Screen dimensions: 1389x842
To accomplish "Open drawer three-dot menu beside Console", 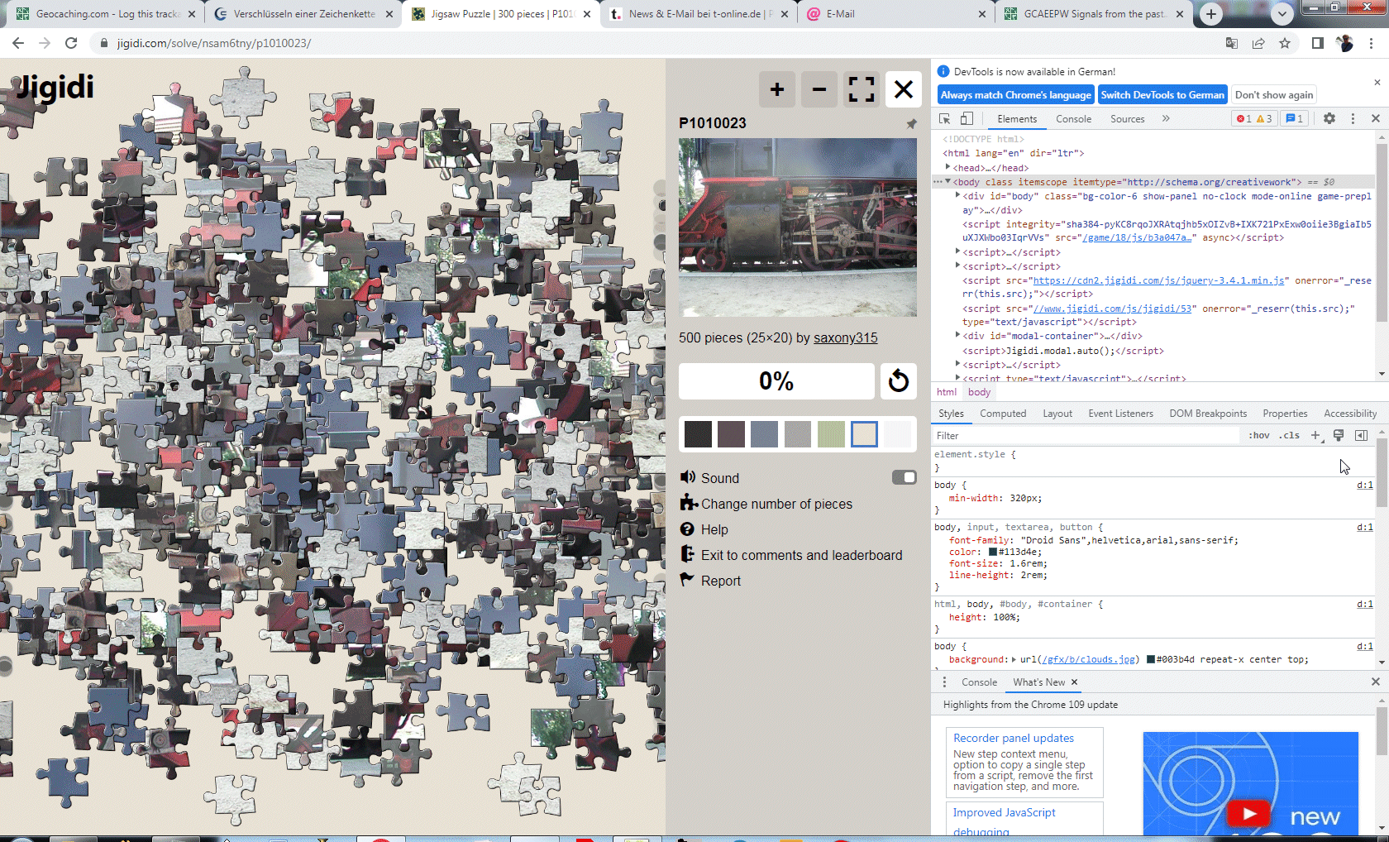I will [x=944, y=682].
